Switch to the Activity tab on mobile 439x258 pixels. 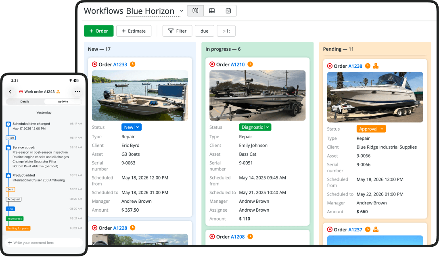click(x=63, y=102)
